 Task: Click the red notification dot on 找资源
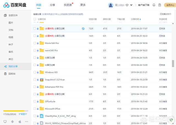click(x=73, y=3)
